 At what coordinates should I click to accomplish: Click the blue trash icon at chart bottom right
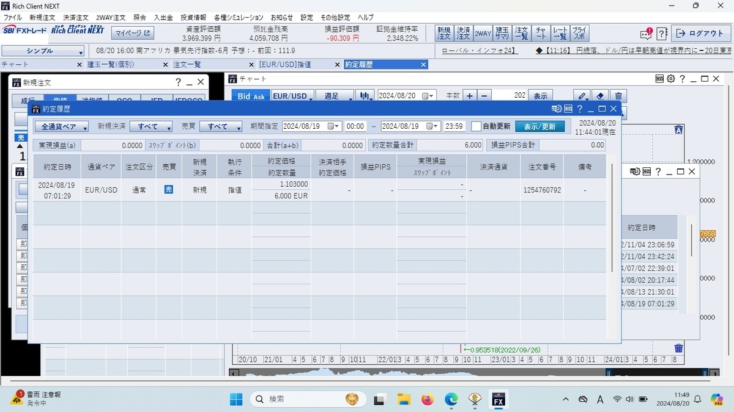pyautogui.click(x=678, y=349)
